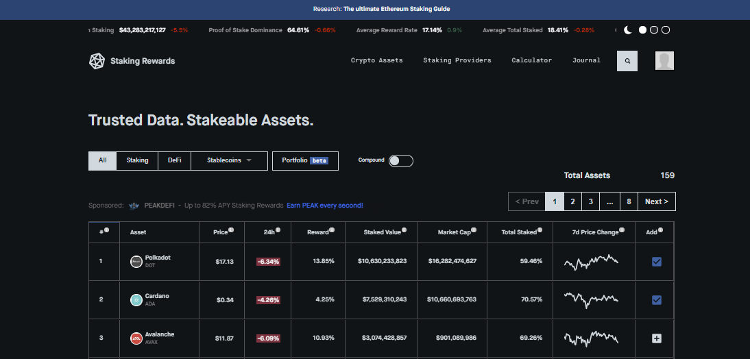Click Avalanche -6.09% 24h change
The width and height of the screenshot is (750, 359).
268,338
